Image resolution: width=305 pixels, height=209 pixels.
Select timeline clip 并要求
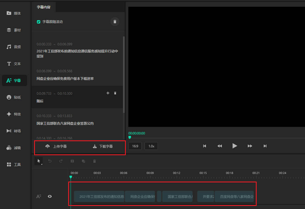click(x=205, y=196)
